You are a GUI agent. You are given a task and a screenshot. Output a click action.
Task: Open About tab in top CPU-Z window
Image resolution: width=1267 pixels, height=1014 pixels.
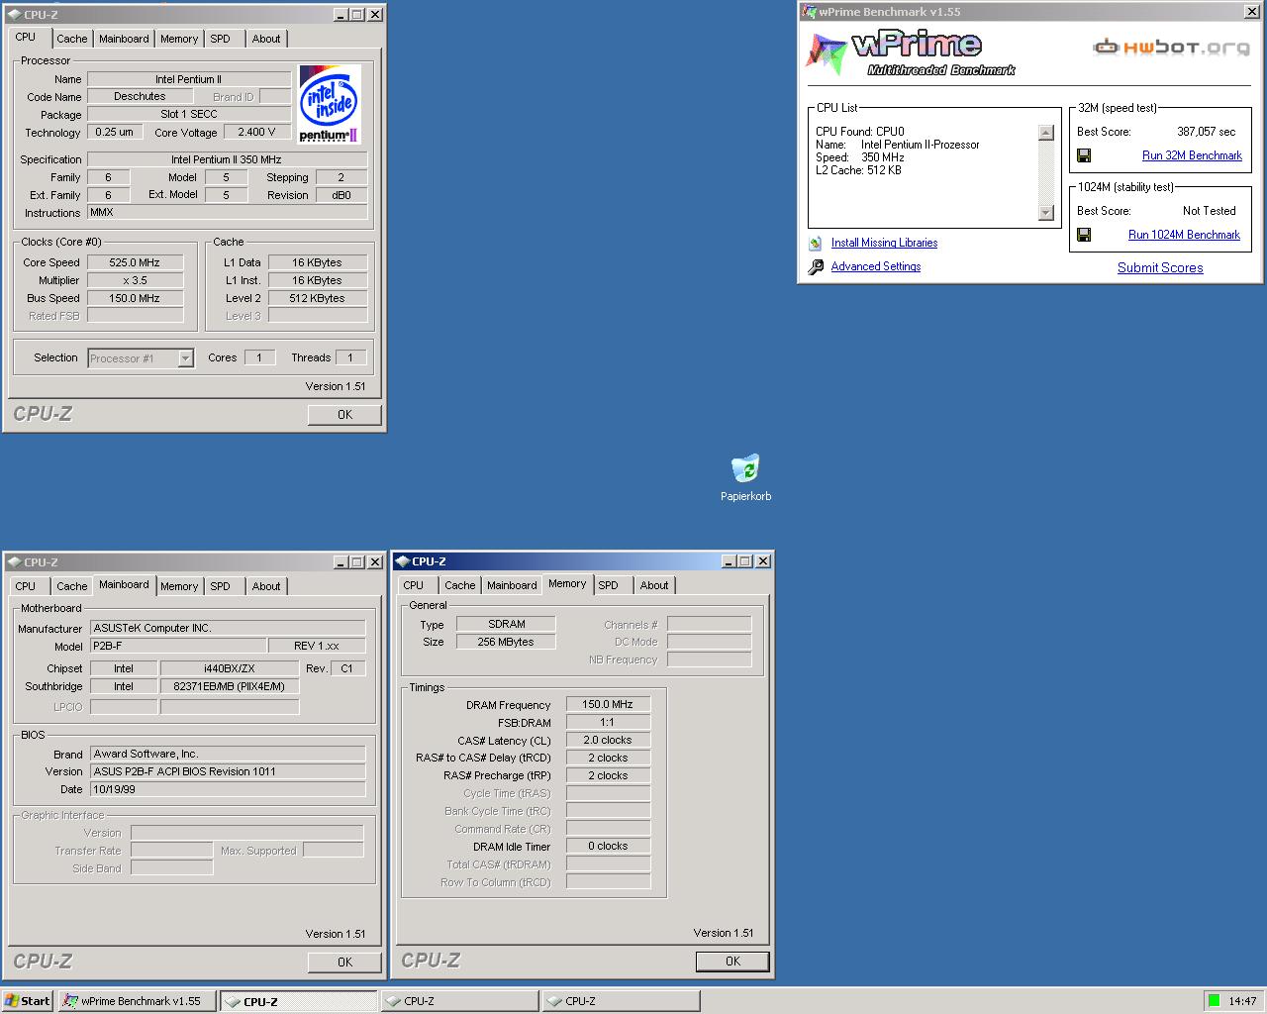266,39
